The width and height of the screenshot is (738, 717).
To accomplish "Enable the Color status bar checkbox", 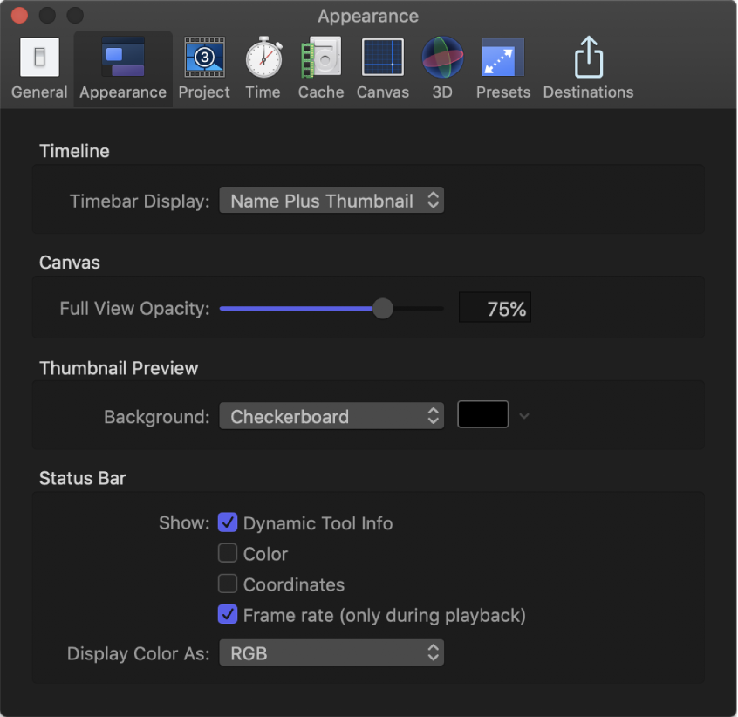I will [228, 553].
